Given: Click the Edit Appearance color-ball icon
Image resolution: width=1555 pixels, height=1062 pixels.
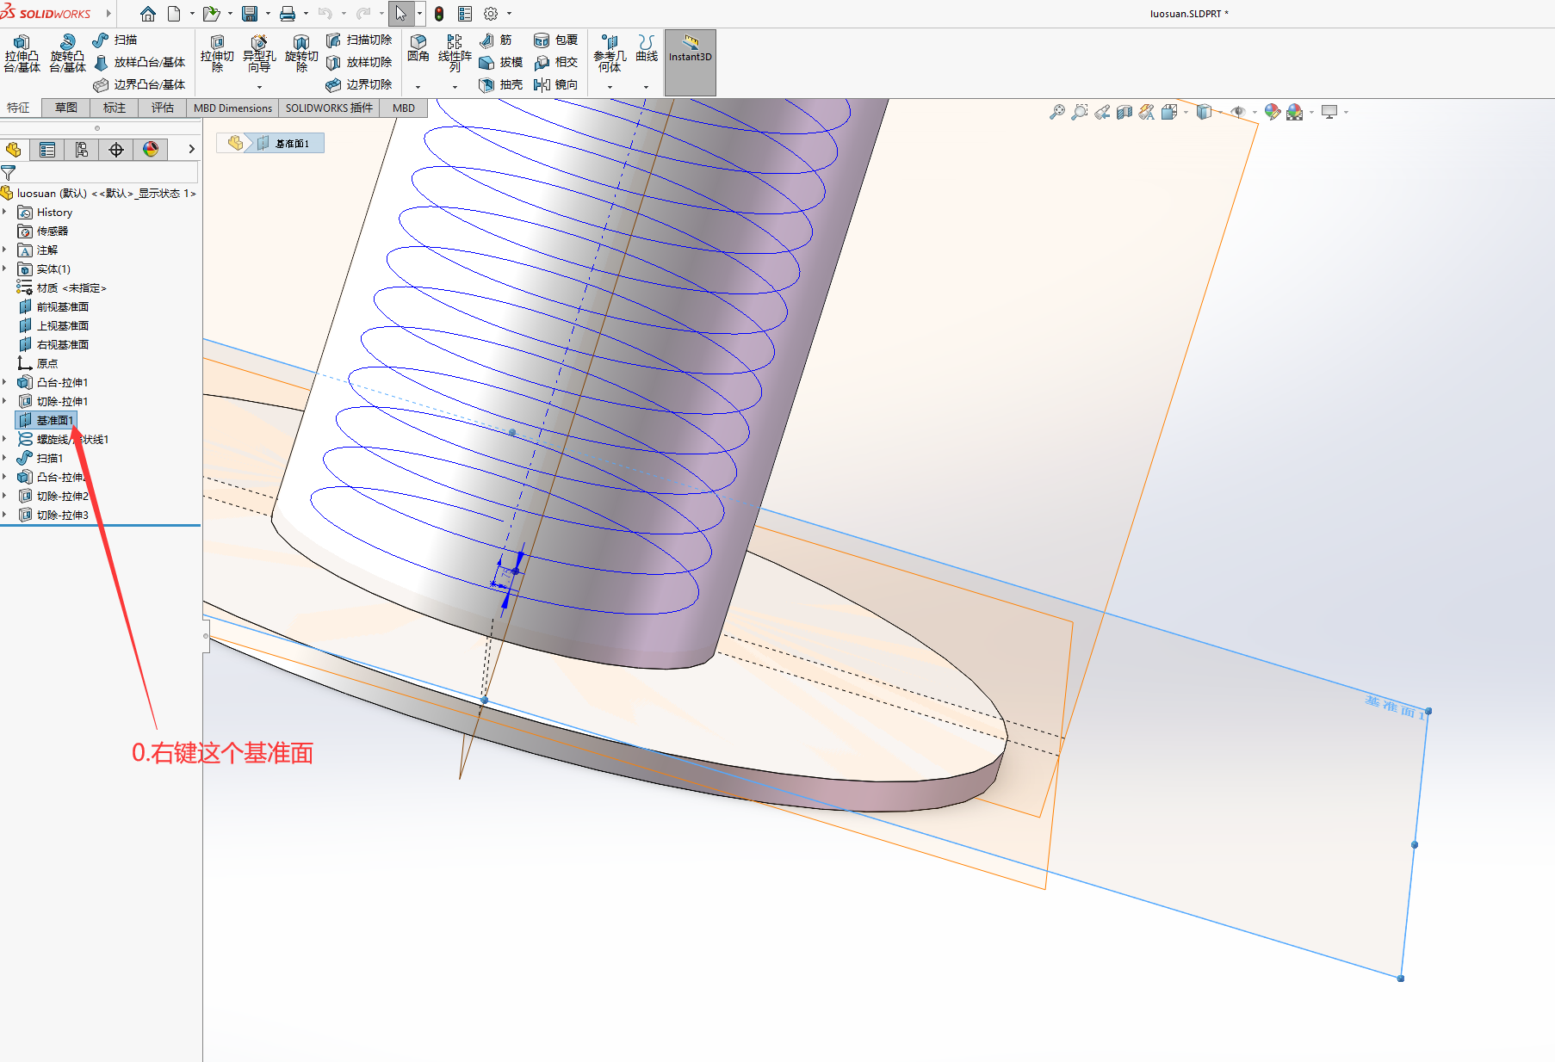Looking at the screenshot, I should click(x=1272, y=112).
